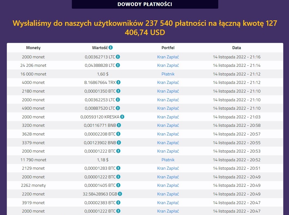289x215 pixels.
Task: Click date 14 listopada 2022 - 20:58
Action: pos(236,125)
